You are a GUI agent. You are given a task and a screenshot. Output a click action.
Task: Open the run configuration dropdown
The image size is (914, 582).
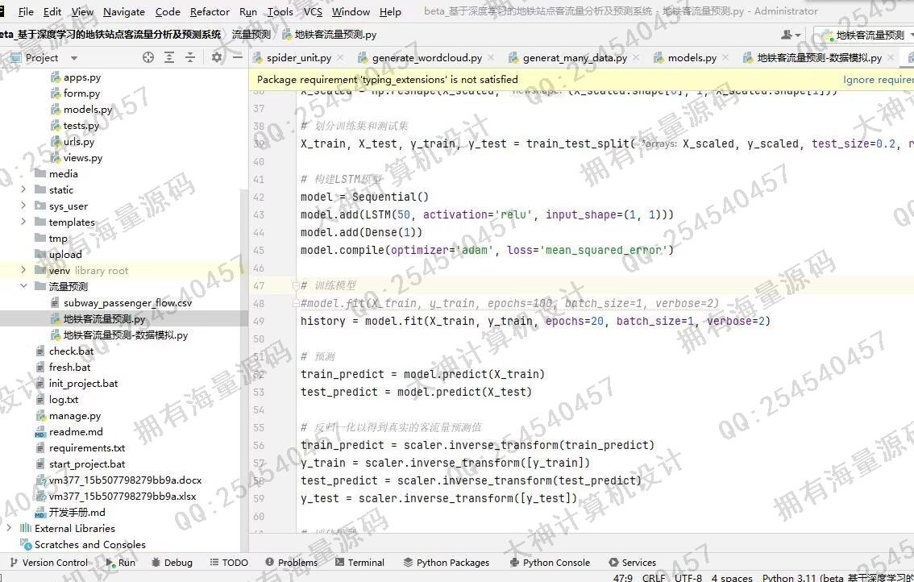pos(865,35)
